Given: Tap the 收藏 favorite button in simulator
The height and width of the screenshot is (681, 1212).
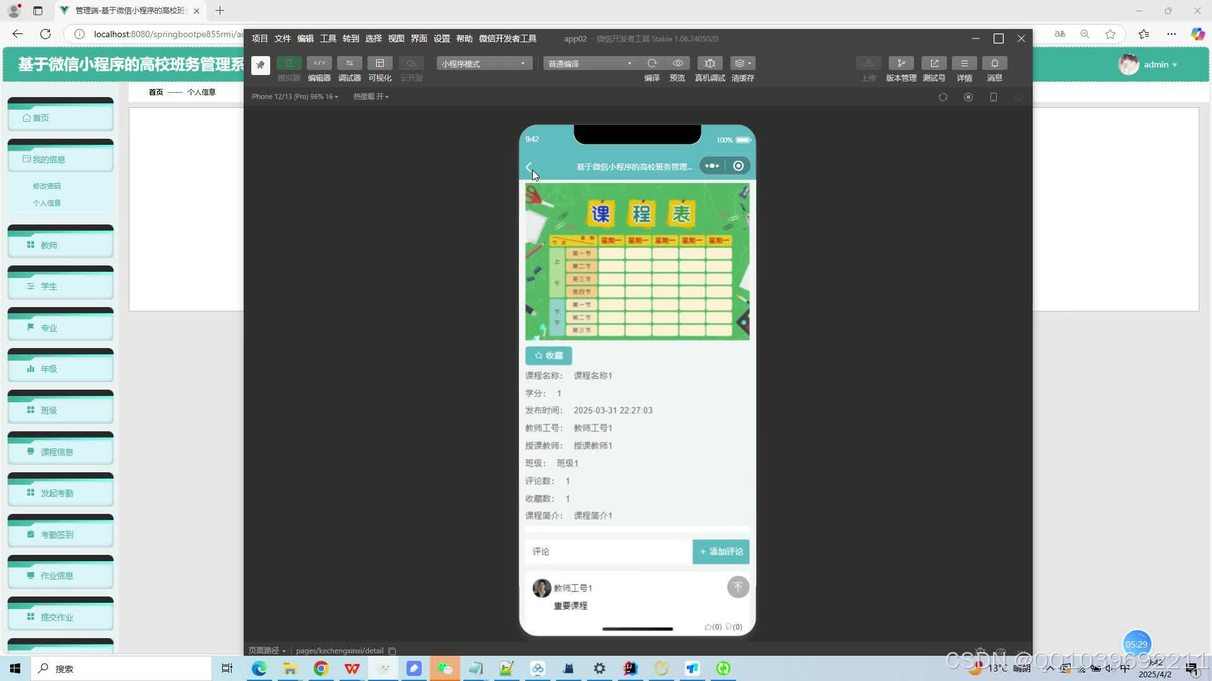Looking at the screenshot, I should [548, 356].
